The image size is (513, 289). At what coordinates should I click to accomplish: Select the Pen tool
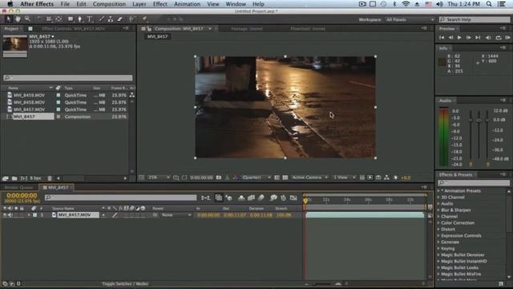[79, 19]
